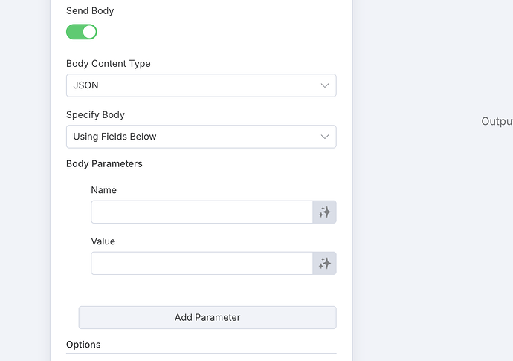Image resolution: width=513 pixels, height=361 pixels.
Task: Click blank background right of the settings panel
Action: [x=425, y=229]
